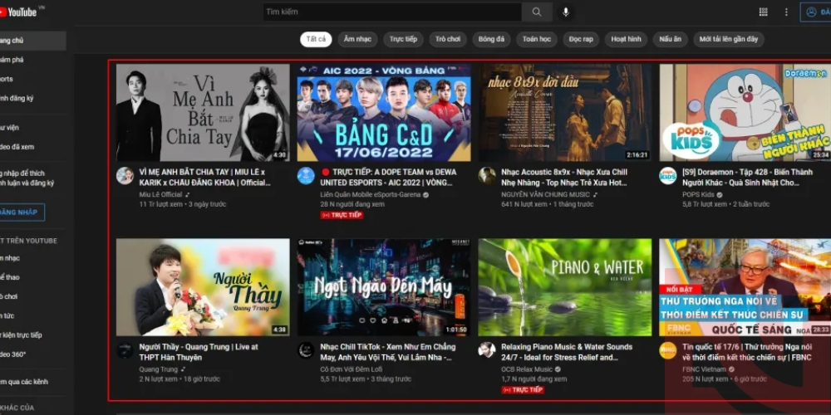
Task: Open Nhạc Chill TikTok video title
Action: [x=388, y=352]
